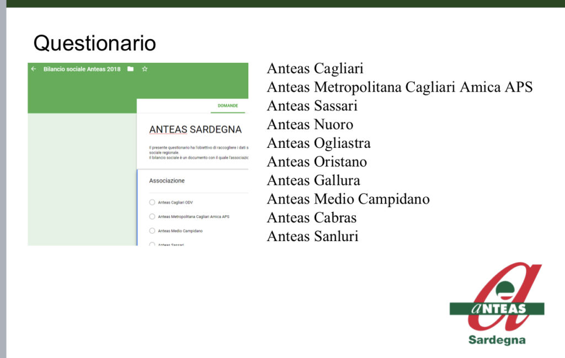Open the folder icon beside the form title
The image size is (565, 358).
130,69
